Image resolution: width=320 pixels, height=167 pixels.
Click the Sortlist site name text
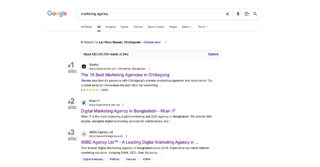[x=94, y=65]
